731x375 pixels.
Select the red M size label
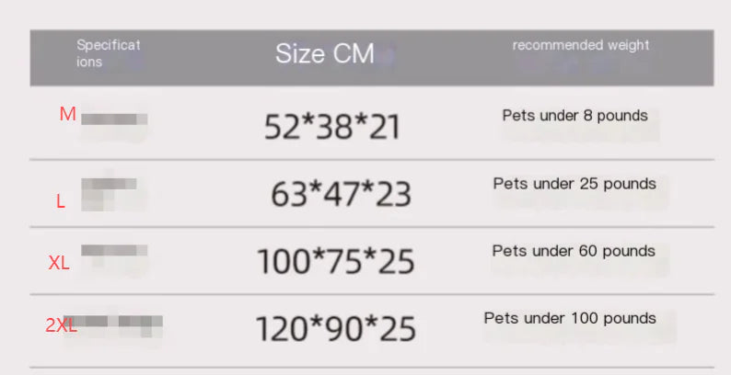tap(67, 115)
